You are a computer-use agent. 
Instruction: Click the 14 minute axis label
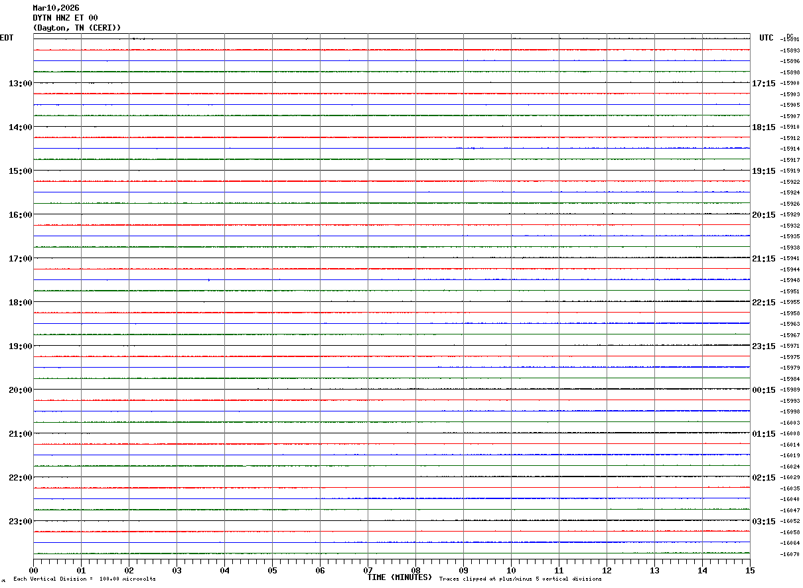coord(703,570)
